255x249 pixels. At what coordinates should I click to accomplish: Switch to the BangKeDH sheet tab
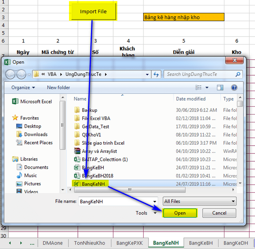pos(236,243)
